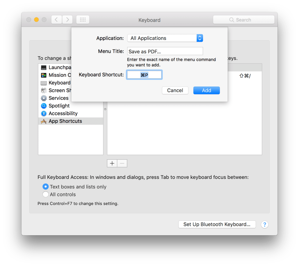Image resolution: width=299 pixels, height=266 pixels.
Task: Open the Keyboard shortcuts category
Action: (44, 82)
